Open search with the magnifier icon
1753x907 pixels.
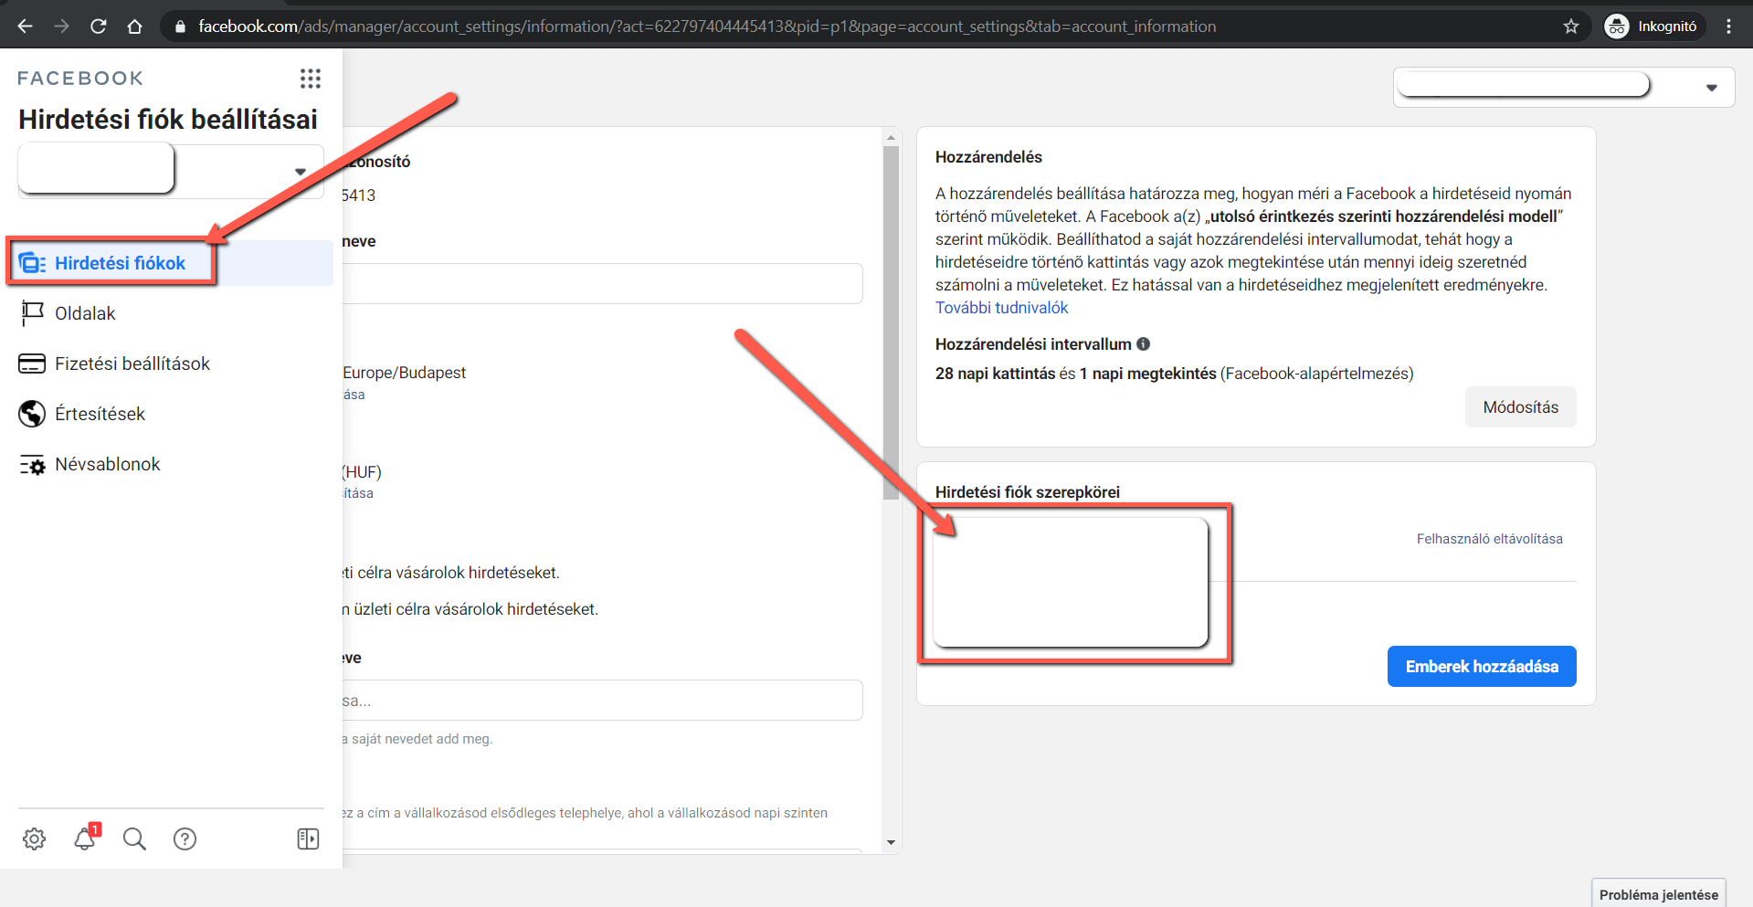point(134,838)
